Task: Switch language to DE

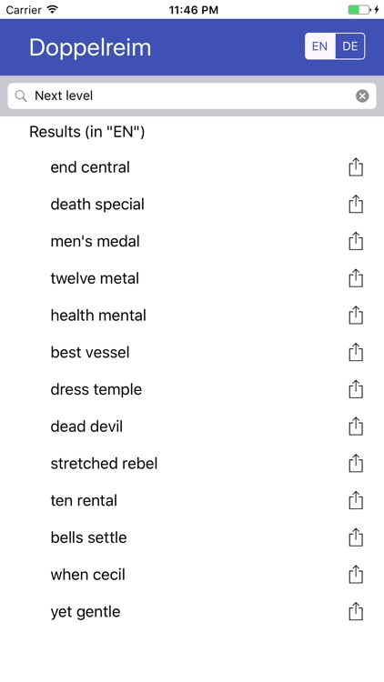Action: [350, 46]
